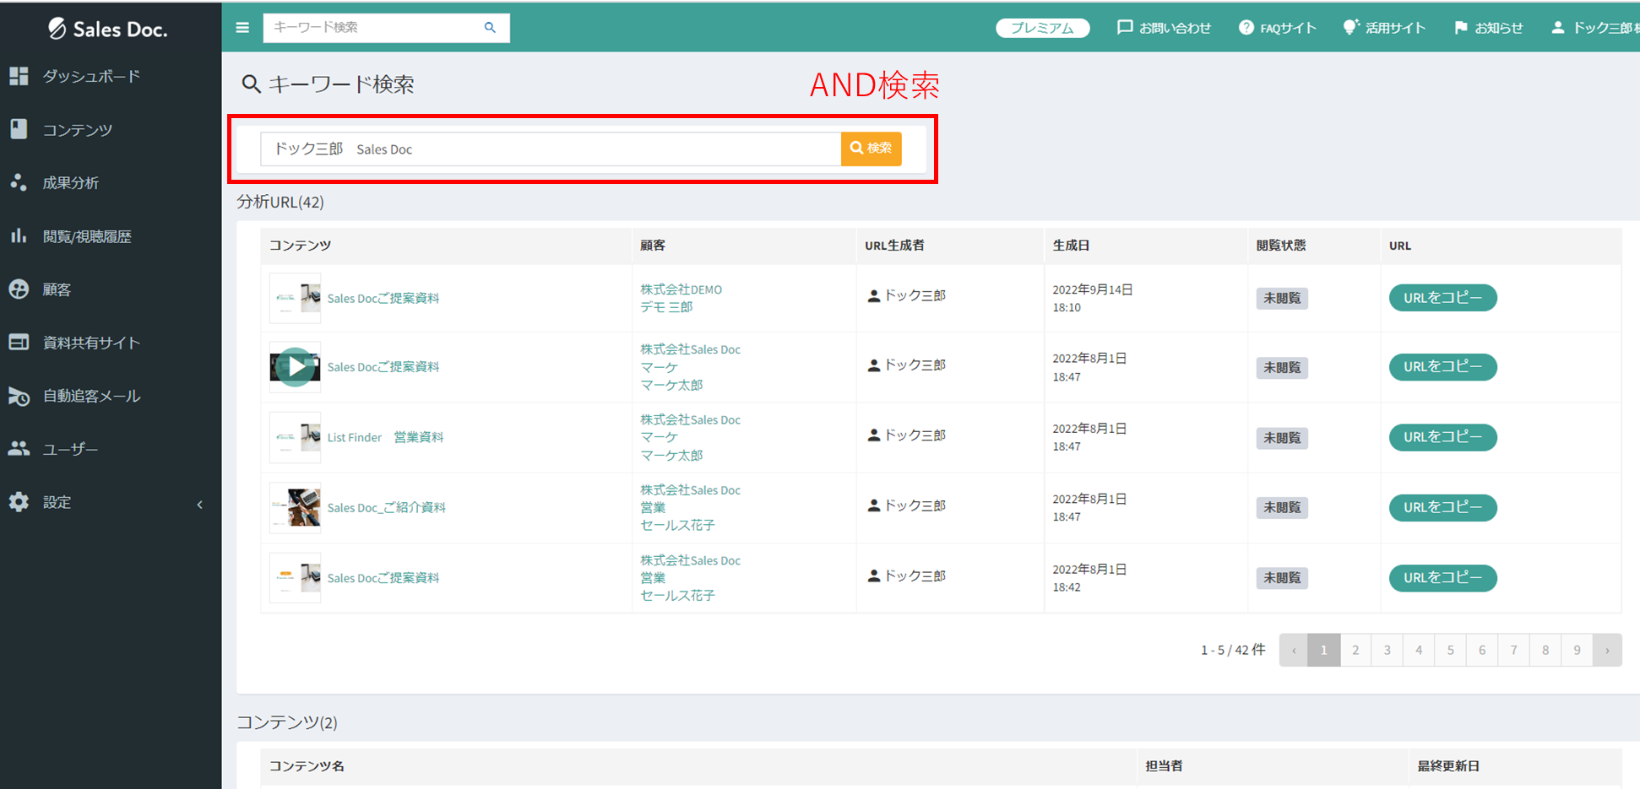1640x789 pixels.
Task: Click the hamburger menu icon in header
Action: tap(242, 28)
